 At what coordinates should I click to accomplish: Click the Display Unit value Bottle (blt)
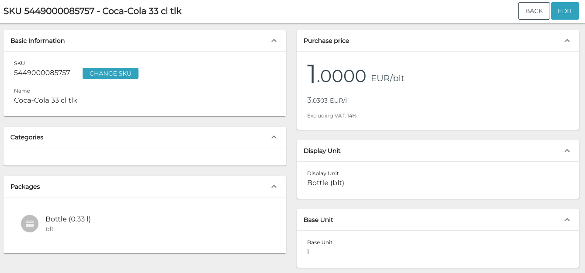tap(325, 183)
